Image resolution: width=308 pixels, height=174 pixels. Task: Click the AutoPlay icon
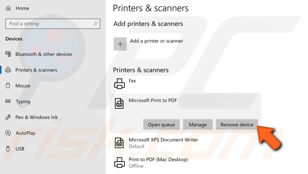point(8,133)
